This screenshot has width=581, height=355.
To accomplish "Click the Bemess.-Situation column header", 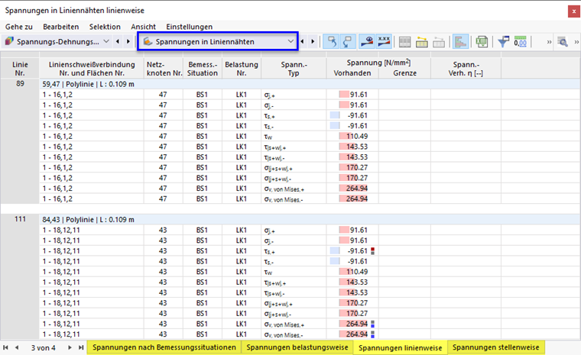I will pyautogui.click(x=203, y=69).
